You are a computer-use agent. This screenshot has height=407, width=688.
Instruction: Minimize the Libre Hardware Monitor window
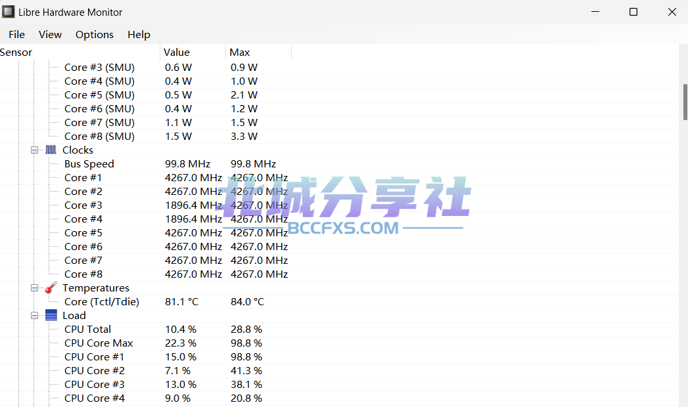(595, 12)
